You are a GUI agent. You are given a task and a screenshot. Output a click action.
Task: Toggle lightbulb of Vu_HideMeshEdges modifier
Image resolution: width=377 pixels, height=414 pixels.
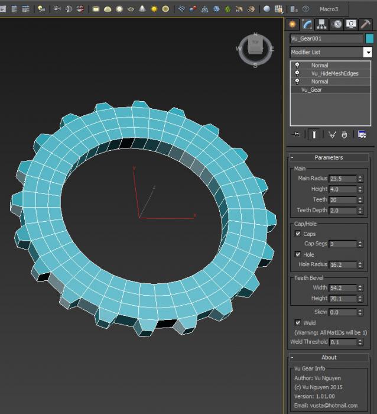297,73
